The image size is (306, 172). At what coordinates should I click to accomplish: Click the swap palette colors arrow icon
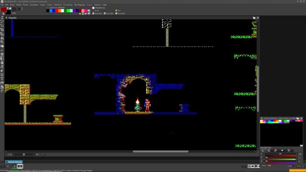tap(80, 14)
